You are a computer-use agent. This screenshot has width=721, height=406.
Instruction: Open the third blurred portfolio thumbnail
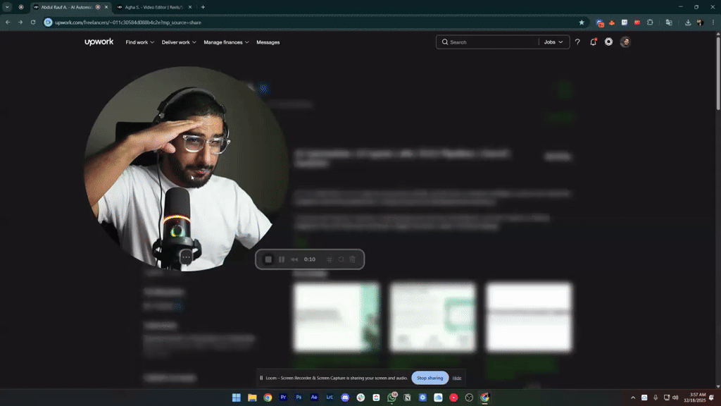coord(529,317)
